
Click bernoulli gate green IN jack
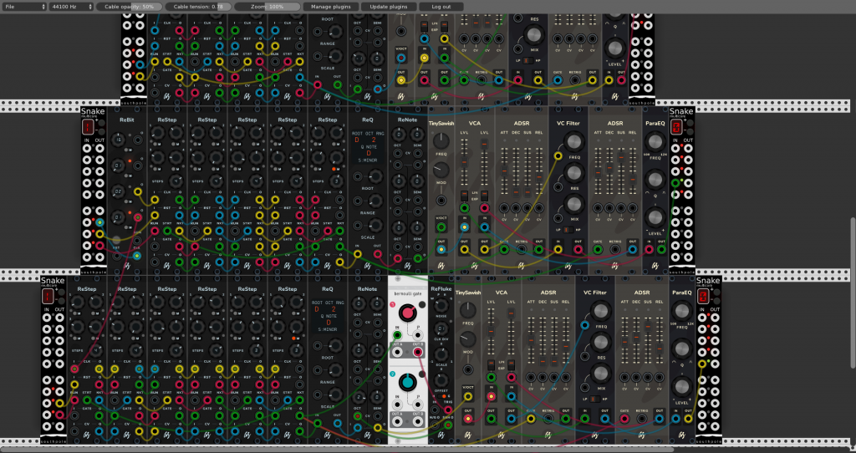397,335
